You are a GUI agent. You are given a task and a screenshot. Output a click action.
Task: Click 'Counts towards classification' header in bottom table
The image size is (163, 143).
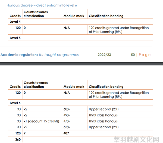pyautogui.click(x=36, y=85)
